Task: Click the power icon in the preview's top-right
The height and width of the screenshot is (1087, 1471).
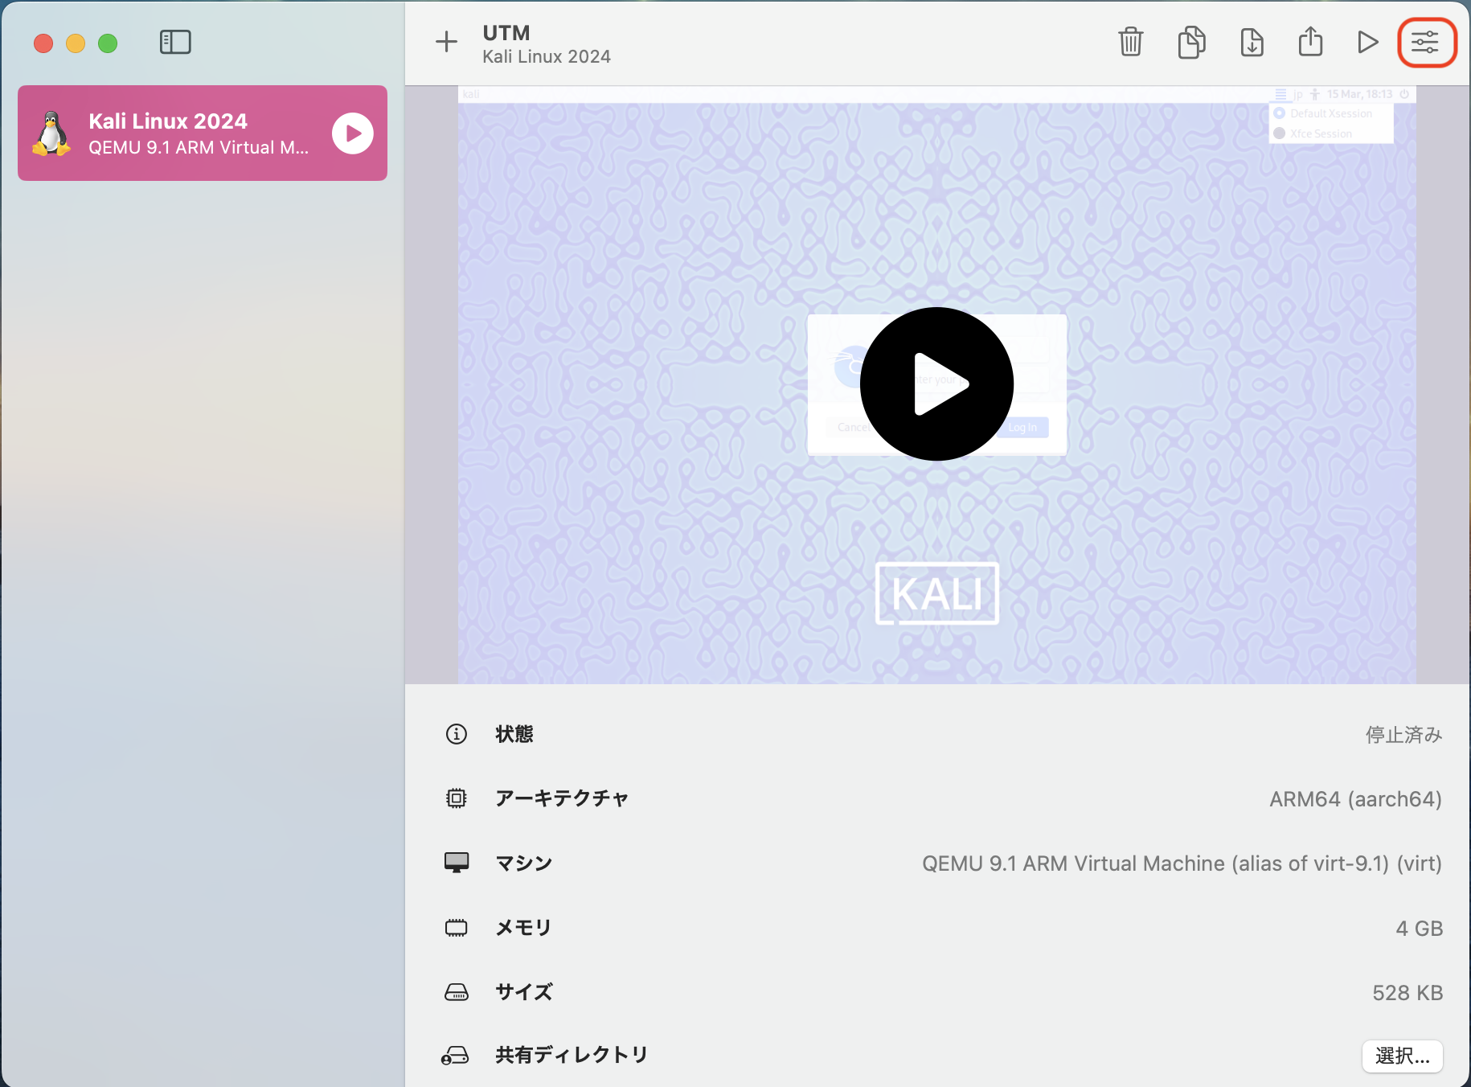Action: pos(1405,94)
